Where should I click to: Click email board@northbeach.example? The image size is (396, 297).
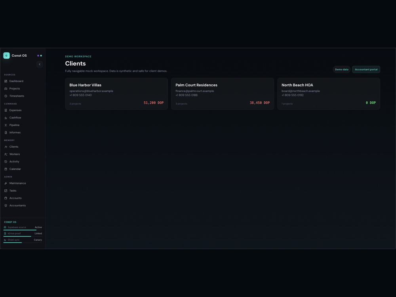(x=301, y=91)
